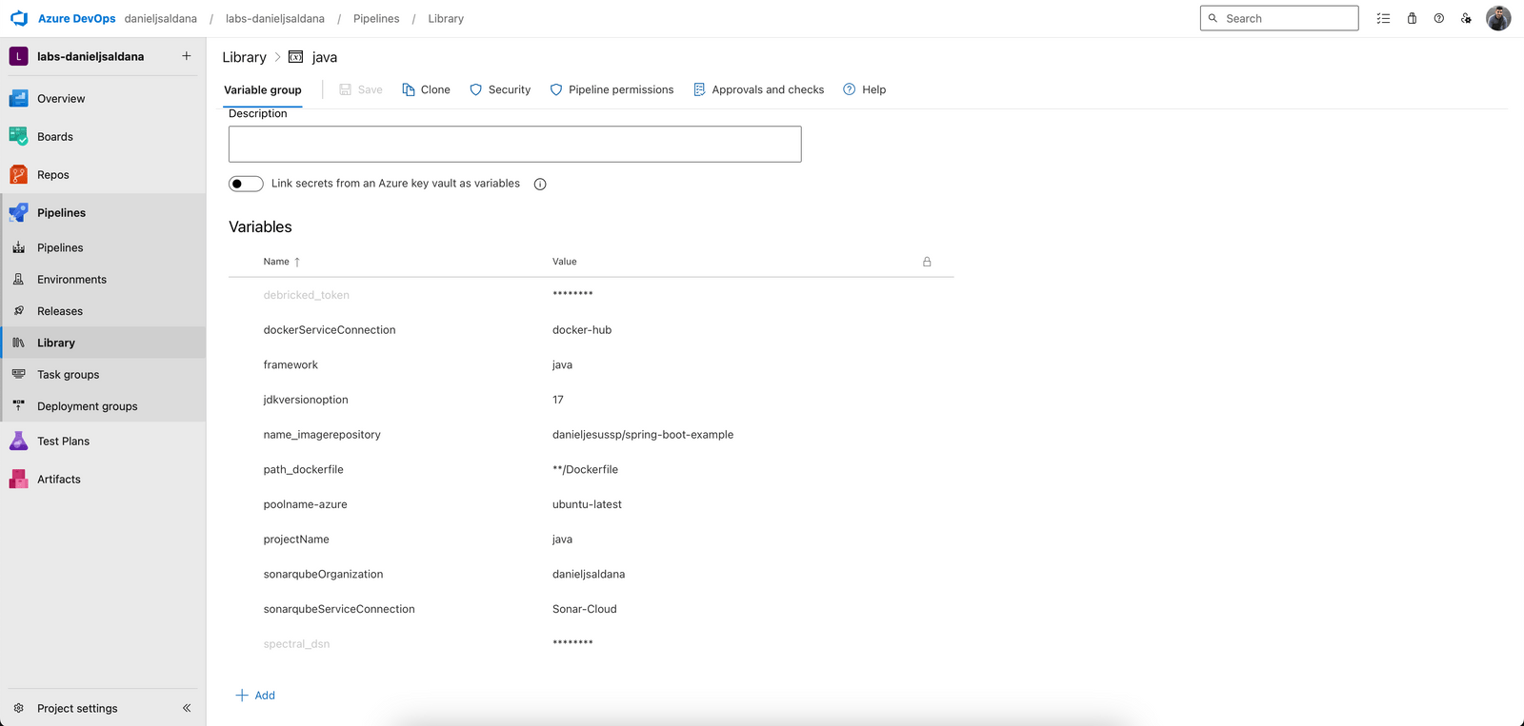Open the Repos hub icon
Viewport: 1524px width, 726px height.
(18, 174)
